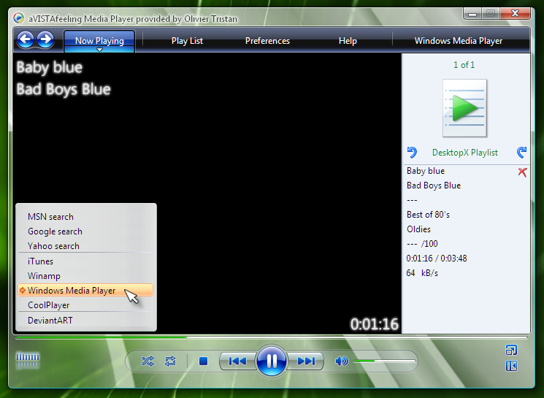This screenshot has width=544, height=398.
Task: Select MSN search from the menu
Action: [x=85, y=217]
